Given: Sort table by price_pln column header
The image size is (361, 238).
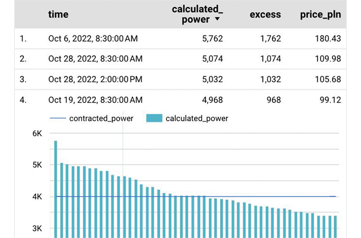Looking at the screenshot, I should (x=321, y=15).
